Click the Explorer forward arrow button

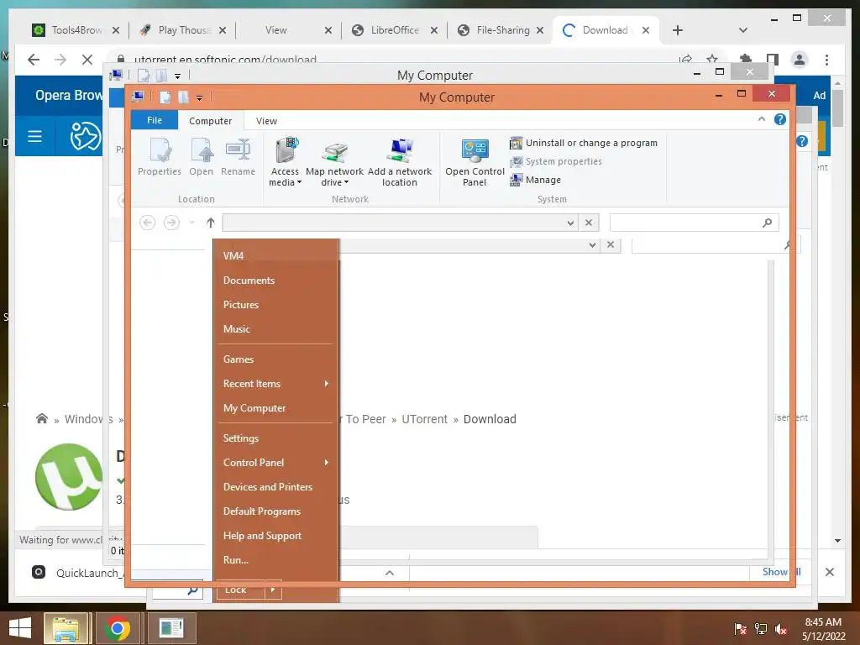[x=171, y=223]
